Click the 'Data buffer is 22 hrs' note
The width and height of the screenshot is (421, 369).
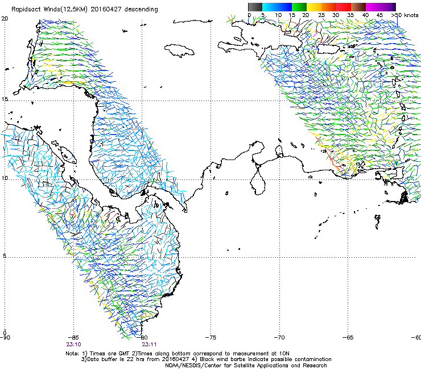pyautogui.click(x=206, y=359)
